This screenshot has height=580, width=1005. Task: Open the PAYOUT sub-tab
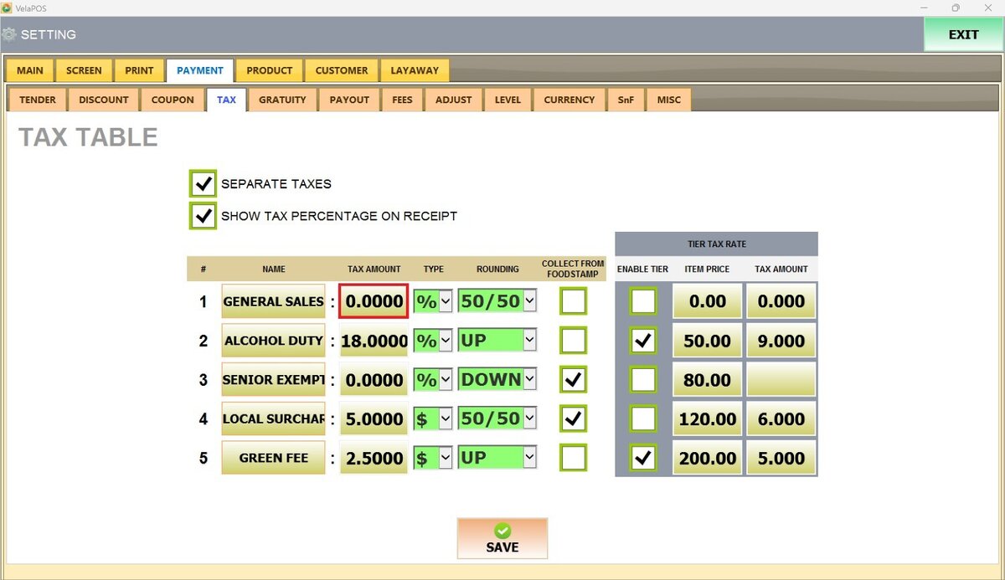point(349,100)
